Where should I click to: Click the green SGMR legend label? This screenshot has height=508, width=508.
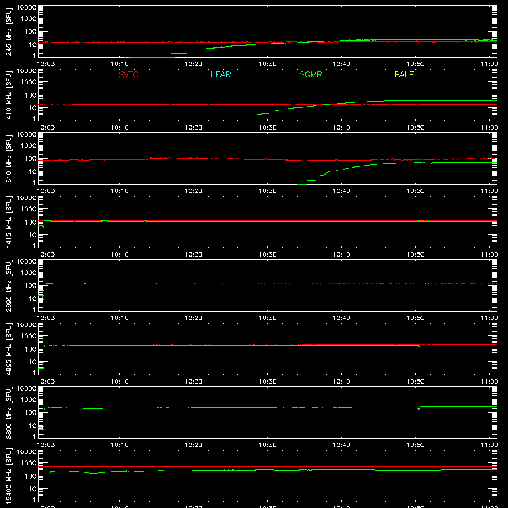click(x=311, y=74)
